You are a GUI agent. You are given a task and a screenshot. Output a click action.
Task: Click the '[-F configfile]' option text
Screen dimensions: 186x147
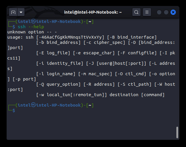pyautogui.click(x=137, y=53)
